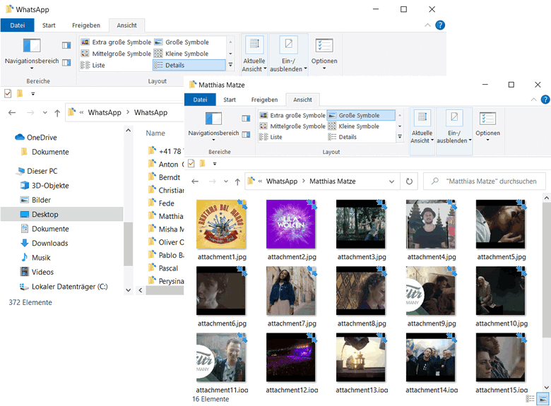Open Start tab in the WhatsApp window

point(49,25)
